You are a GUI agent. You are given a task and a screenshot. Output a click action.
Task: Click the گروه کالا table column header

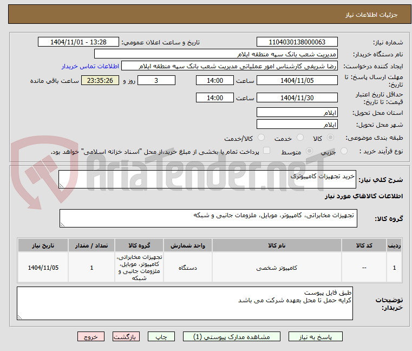coord(139,245)
